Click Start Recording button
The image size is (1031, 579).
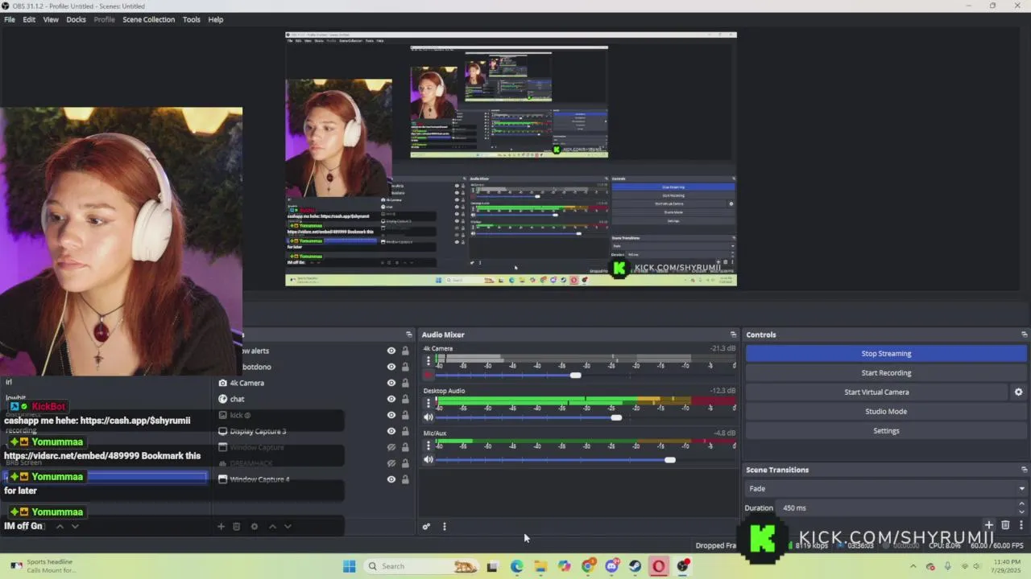click(x=886, y=372)
